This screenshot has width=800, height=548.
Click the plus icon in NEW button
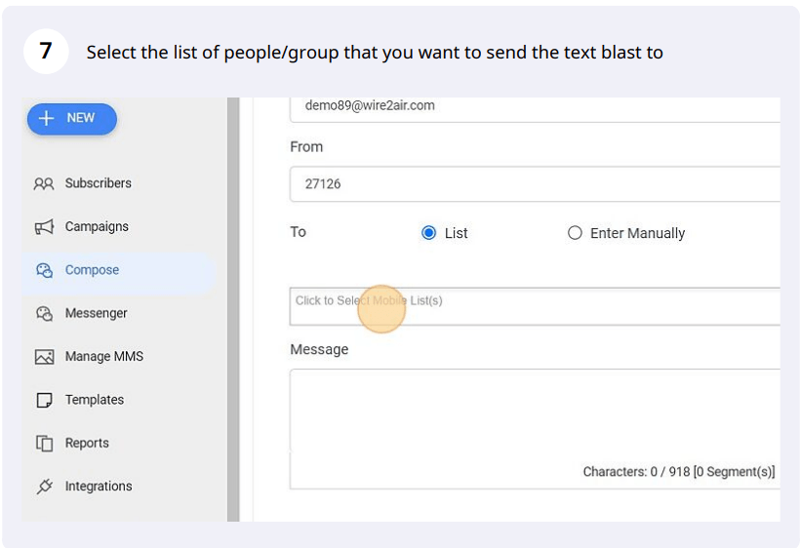point(47,118)
